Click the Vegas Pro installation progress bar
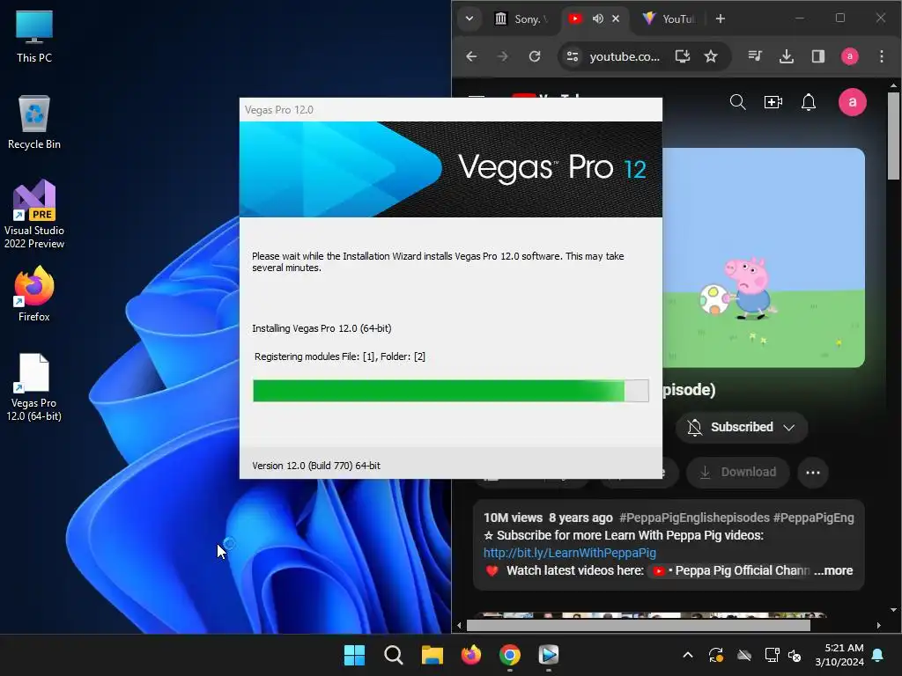Image resolution: width=902 pixels, height=676 pixels. click(450, 391)
